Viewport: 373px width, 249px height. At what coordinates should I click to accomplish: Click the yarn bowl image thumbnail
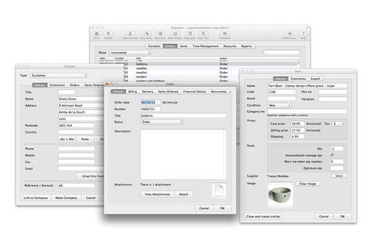pos(280,195)
